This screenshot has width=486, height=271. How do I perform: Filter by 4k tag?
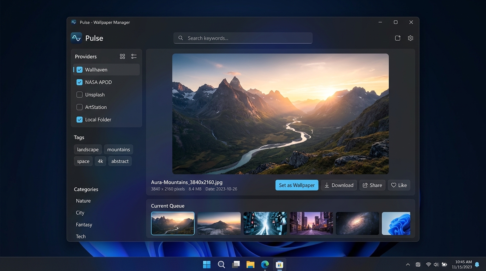click(100, 161)
